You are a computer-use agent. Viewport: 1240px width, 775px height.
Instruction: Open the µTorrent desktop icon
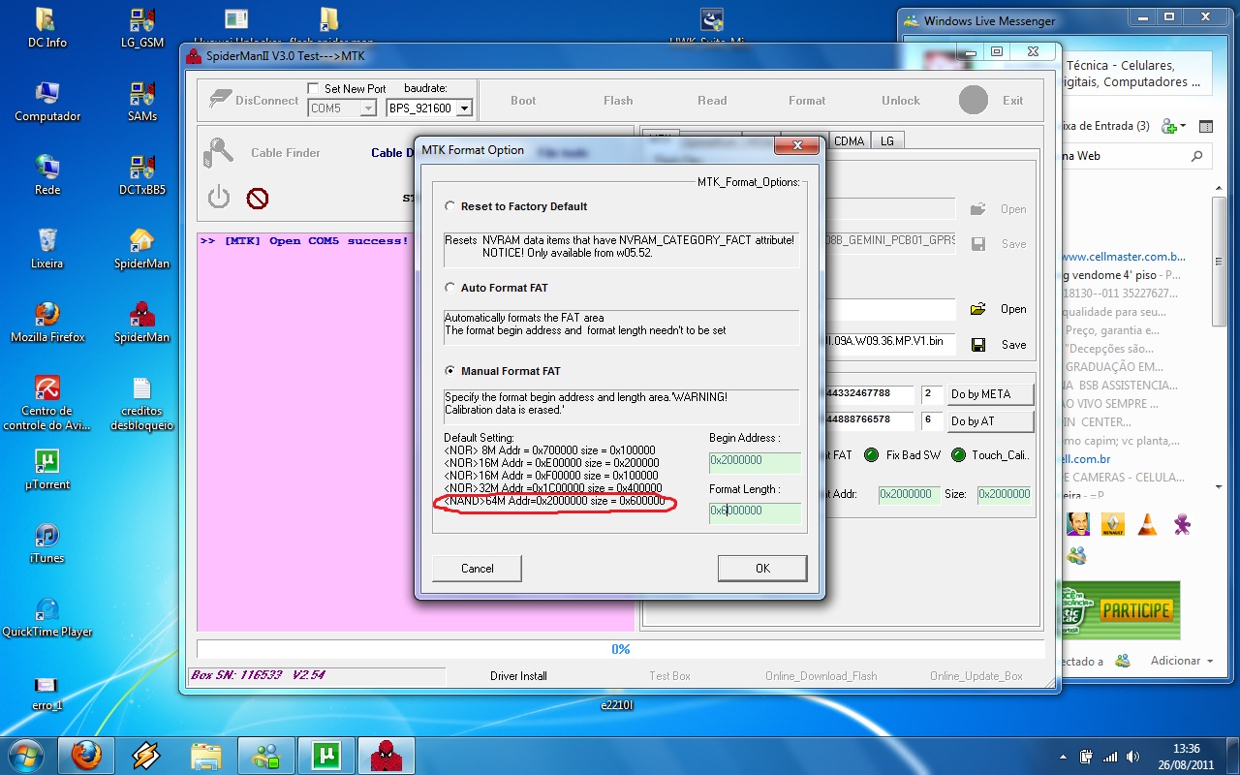(x=47, y=471)
